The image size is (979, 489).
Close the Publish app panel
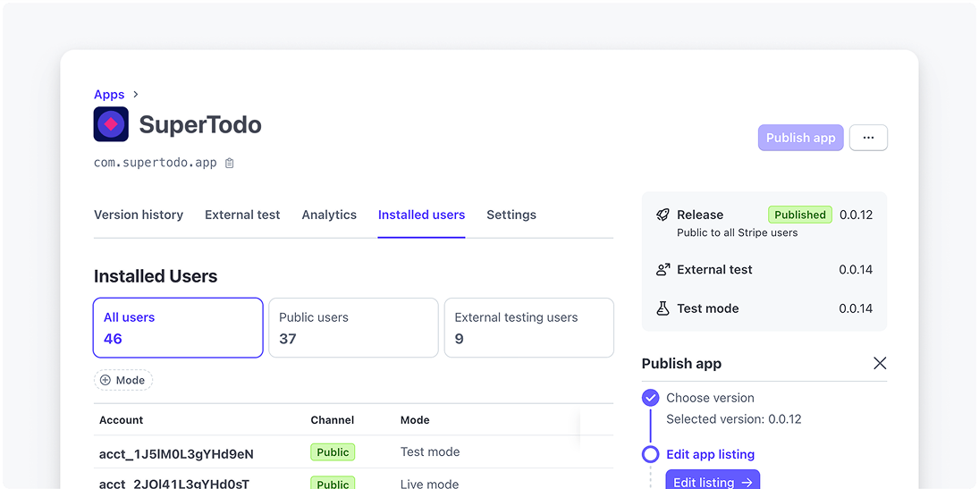(x=880, y=364)
